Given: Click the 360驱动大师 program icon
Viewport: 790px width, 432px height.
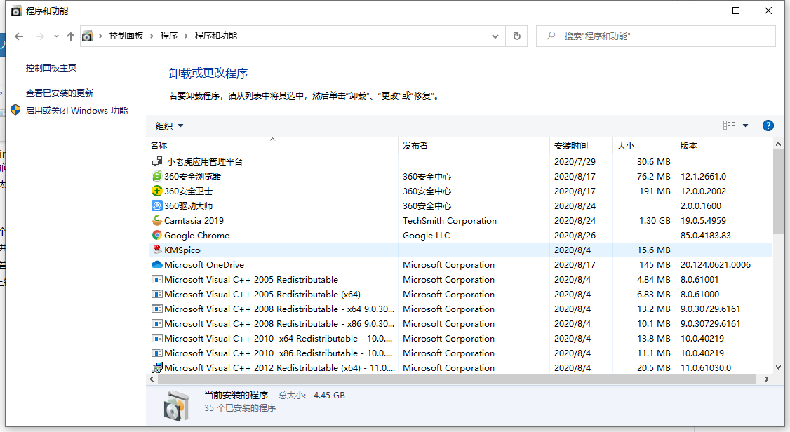Looking at the screenshot, I should (x=157, y=205).
